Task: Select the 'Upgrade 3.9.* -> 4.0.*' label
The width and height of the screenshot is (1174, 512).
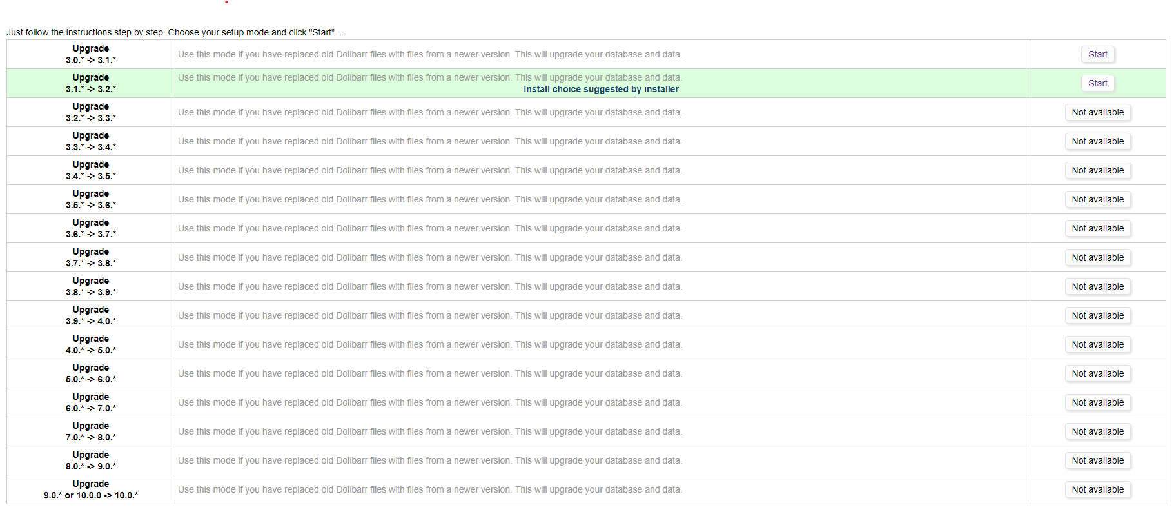Action: [x=91, y=315]
